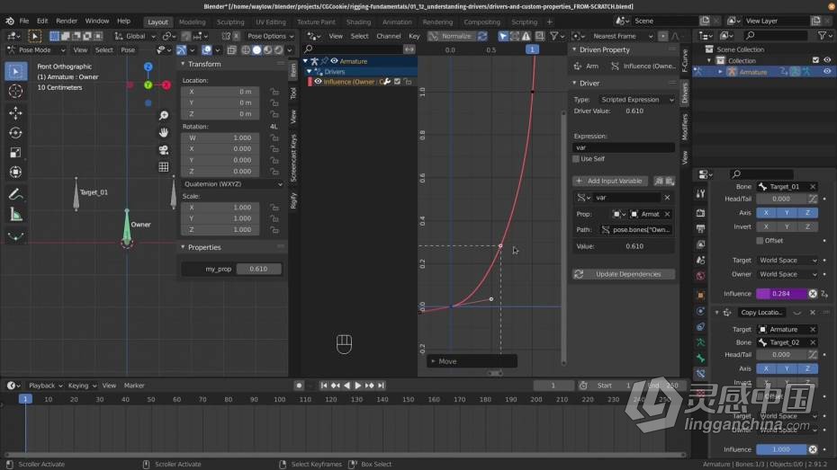Screen dimensions: 837x470
Task: Toggle Armature visibility eye in the outliner
Action: pos(827,71)
